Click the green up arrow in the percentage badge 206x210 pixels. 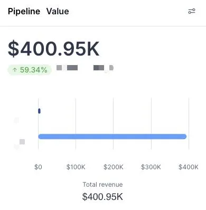(x=15, y=70)
